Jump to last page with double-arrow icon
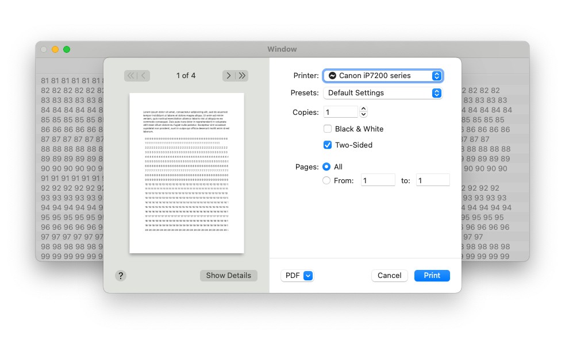 point(241,75)
